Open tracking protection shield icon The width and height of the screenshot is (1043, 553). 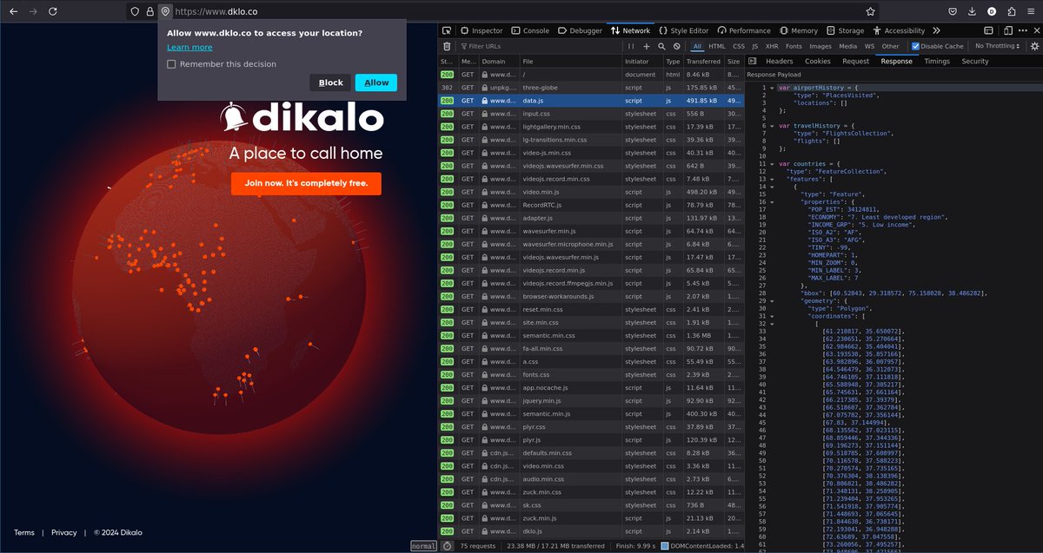135,11
